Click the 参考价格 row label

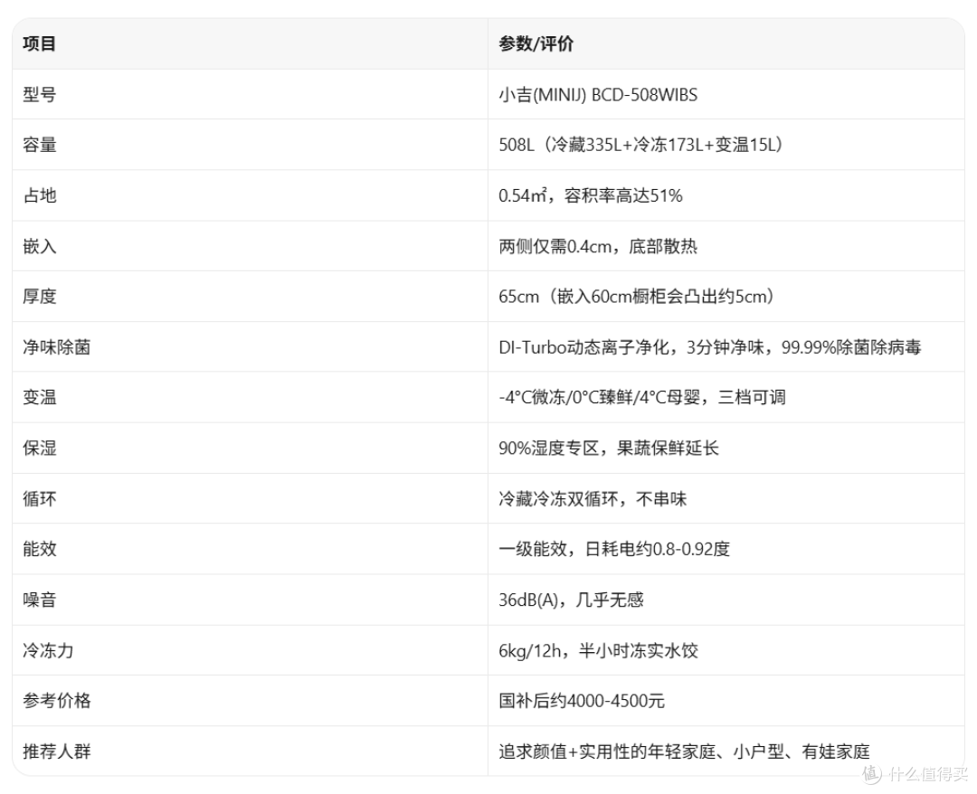tap(57, 701)
